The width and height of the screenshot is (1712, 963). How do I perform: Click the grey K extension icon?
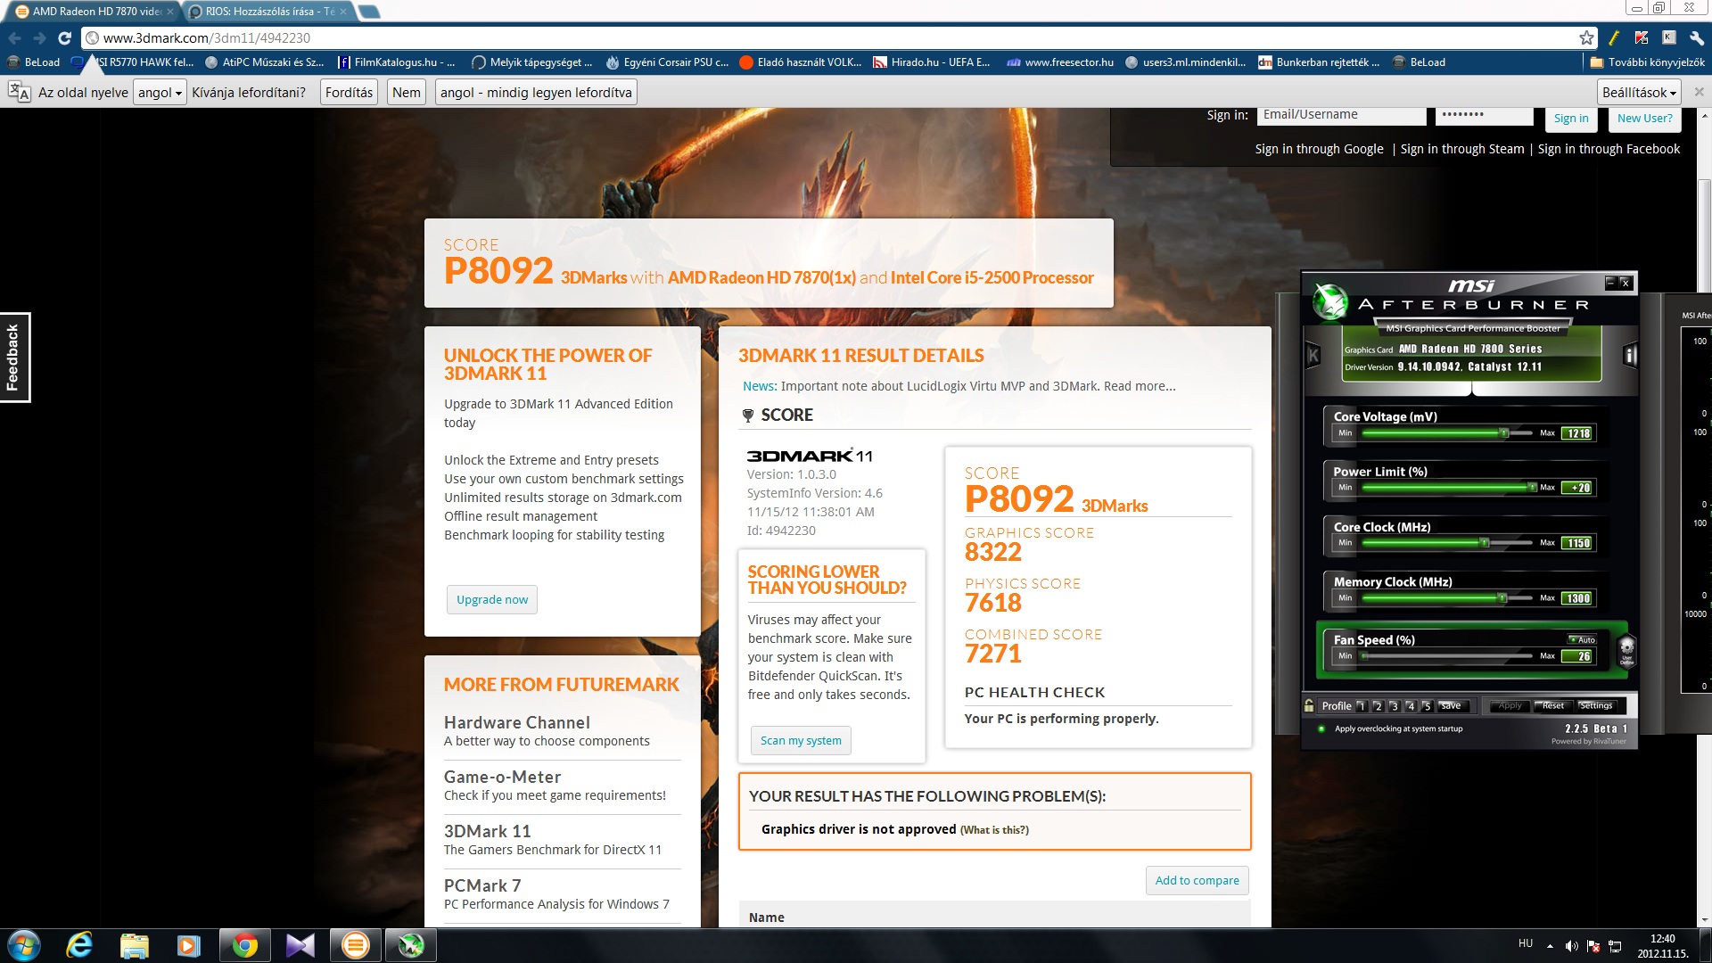point(1669,38)
